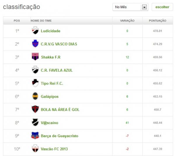Sort by the PONTUAÇÃO column header
The image size is (175, 156).
[157, 21]
